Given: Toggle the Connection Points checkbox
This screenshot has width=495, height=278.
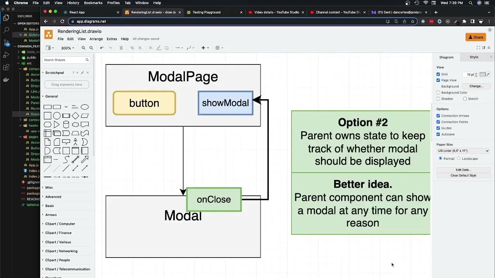Looking at the screenshot, I should pyautogui.click(x=438, y=122).
